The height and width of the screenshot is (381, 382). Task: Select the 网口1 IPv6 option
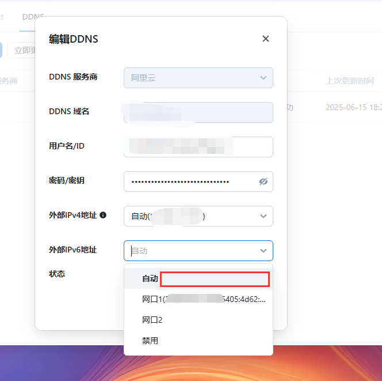tap(198, 299)
